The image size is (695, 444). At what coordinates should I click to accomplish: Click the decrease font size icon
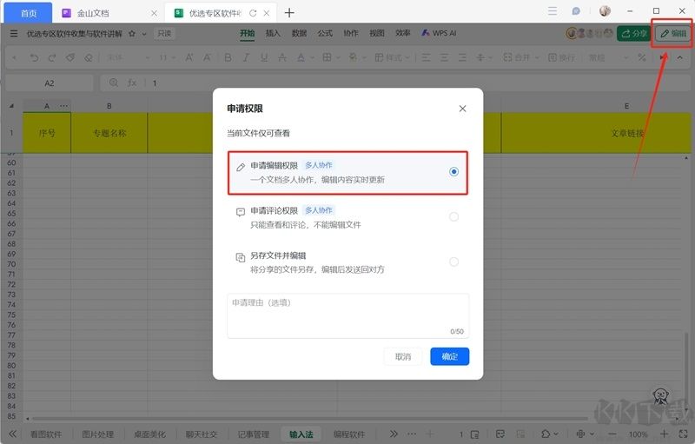[207, 57]
